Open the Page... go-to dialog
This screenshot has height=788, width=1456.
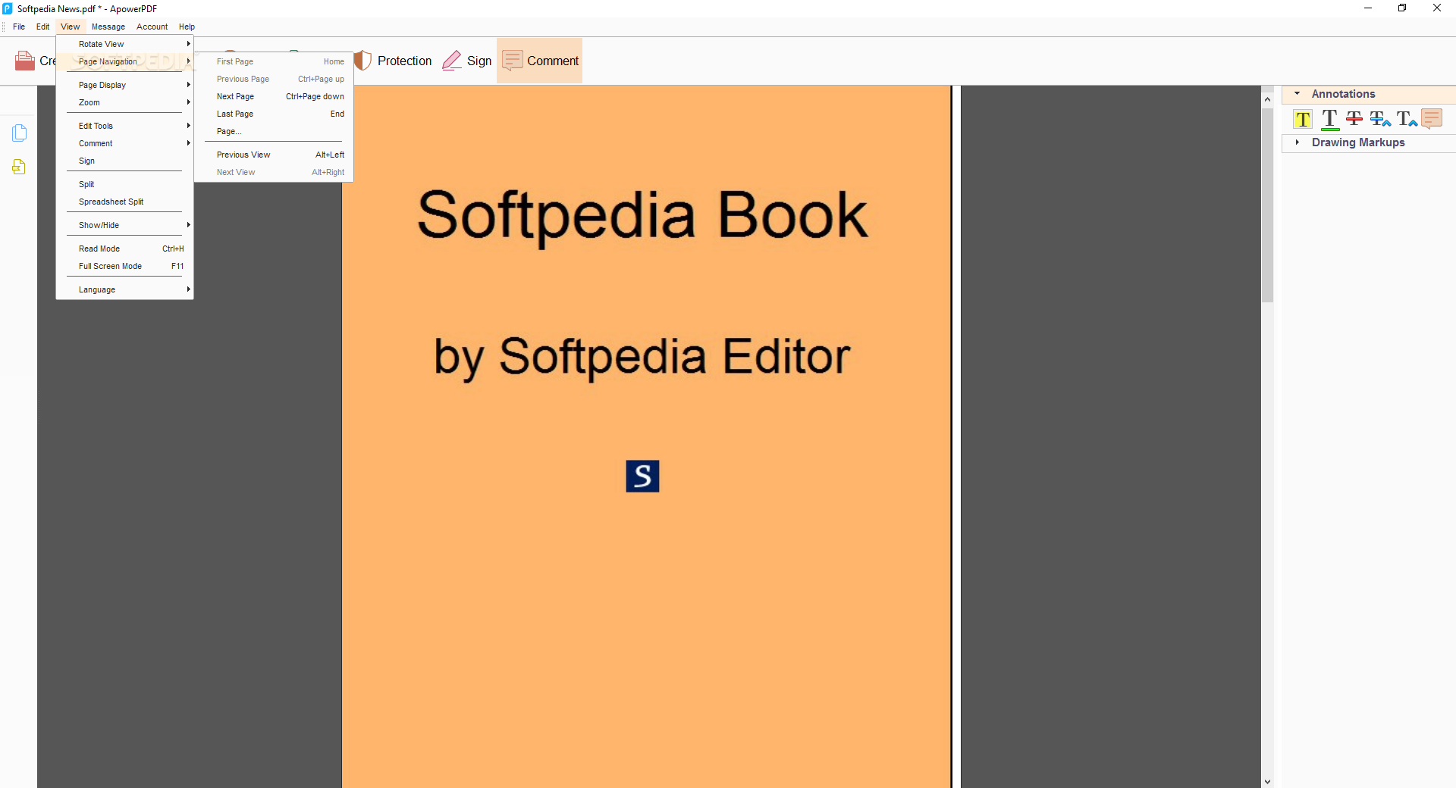pos(274,131)
